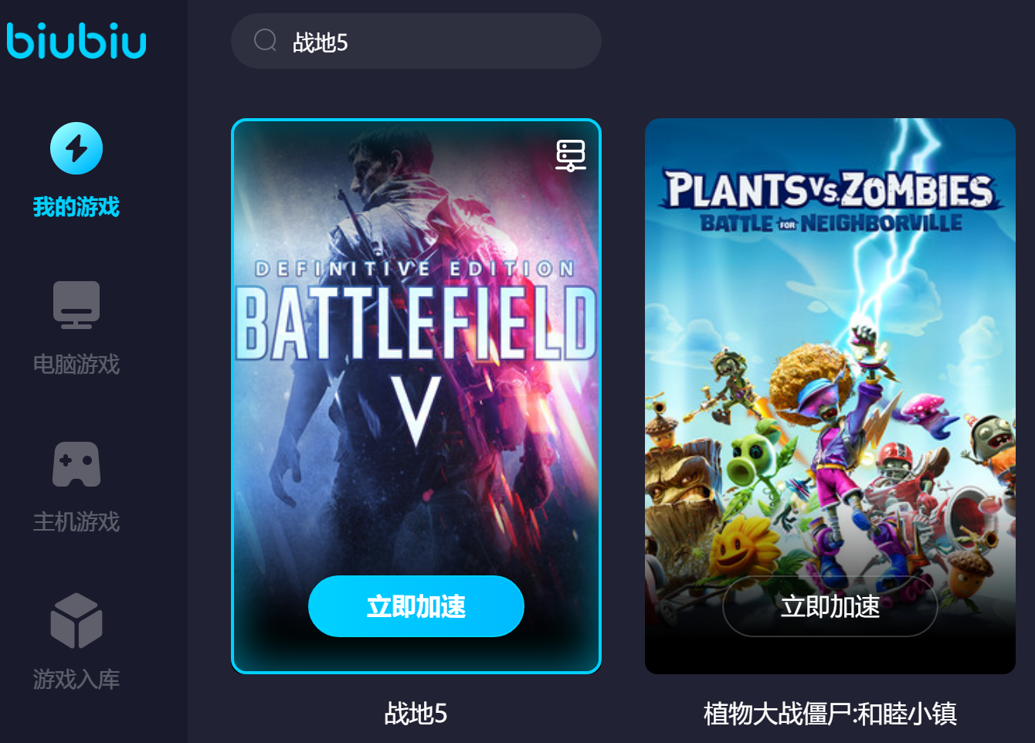Select the Battlefield V soldier cover art
Viewport: 1035px width, 743px height.
(x=416, y=396)
